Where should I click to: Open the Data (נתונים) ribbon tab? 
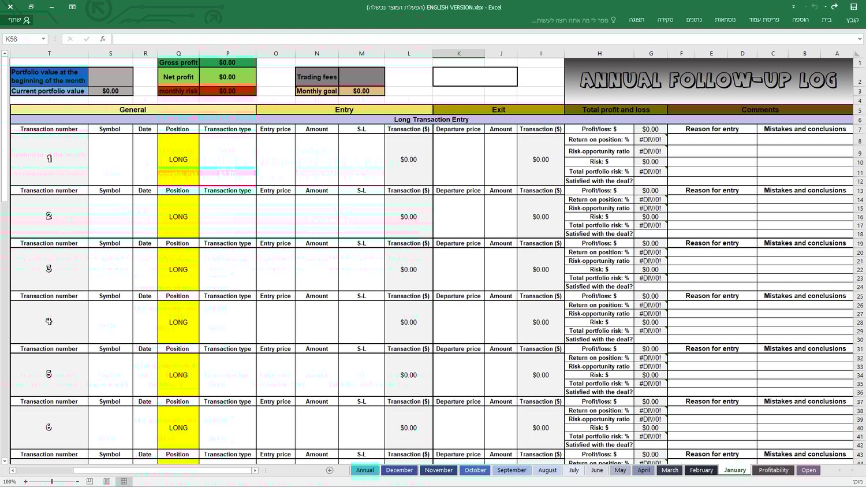[694, 20]
